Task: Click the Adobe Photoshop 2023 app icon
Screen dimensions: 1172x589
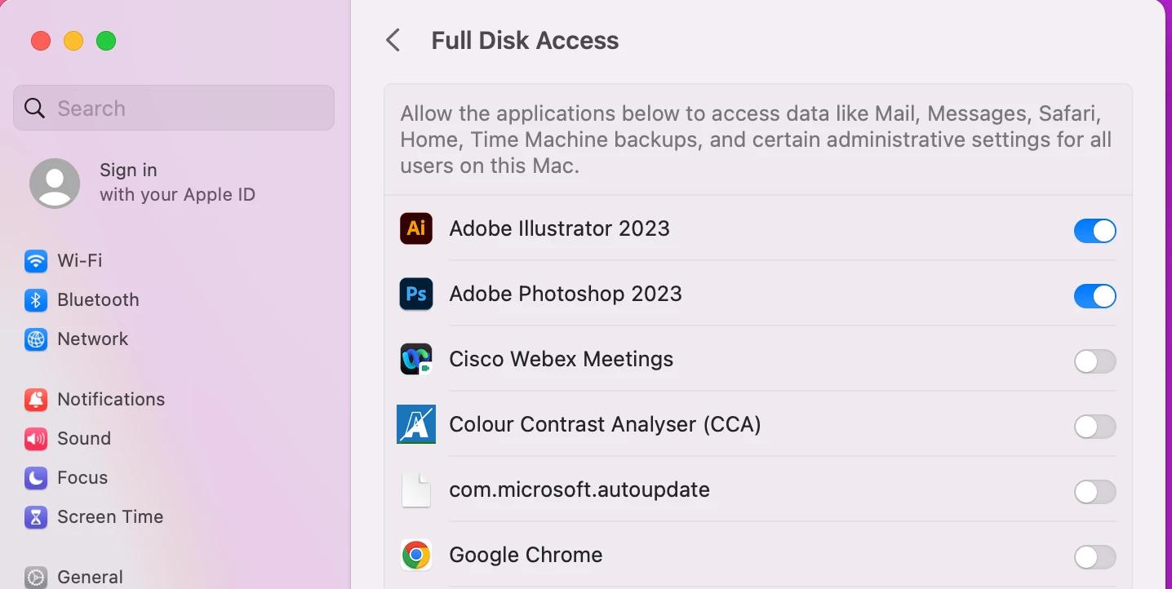Action: 416,294
